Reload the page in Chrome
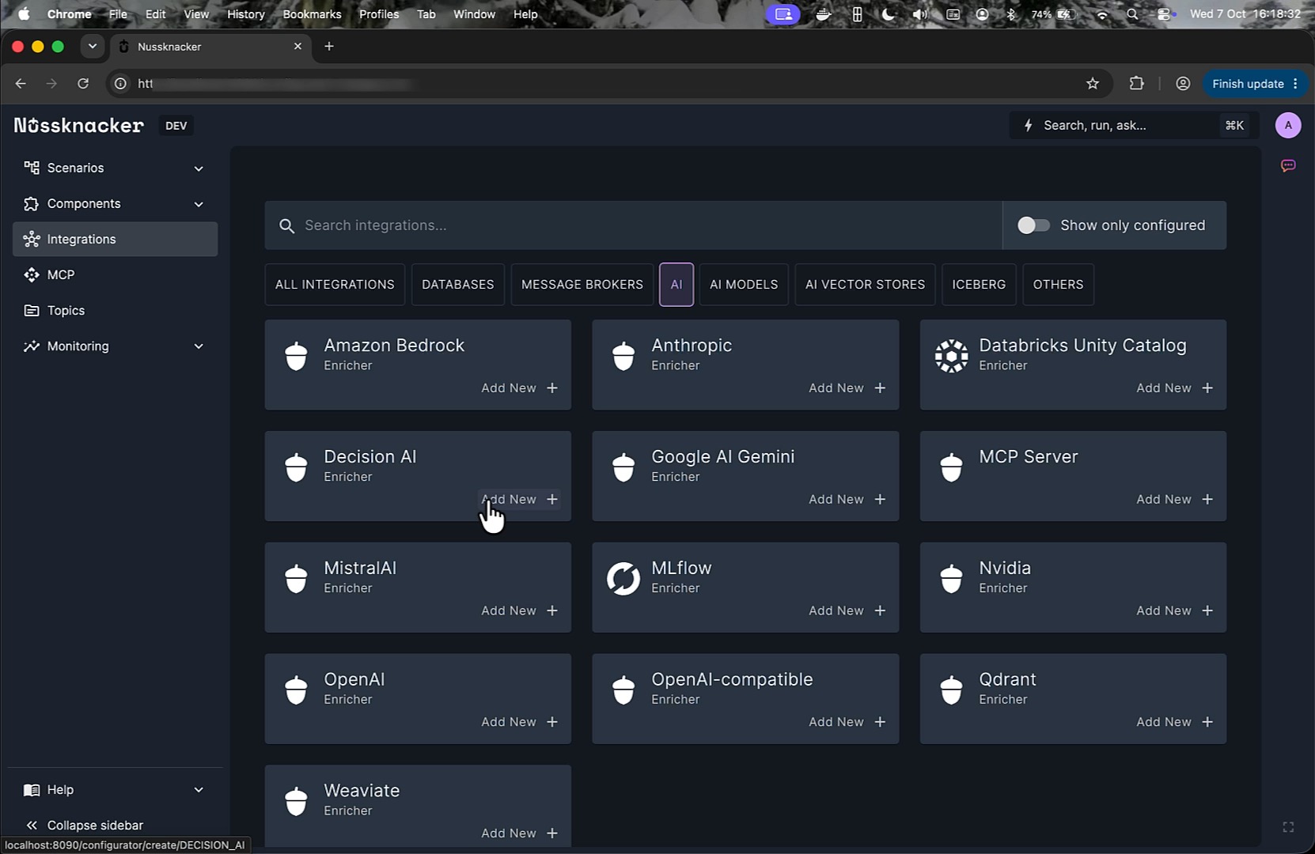The width and height of the screenshot is (1315, 854). coord(83,84)
